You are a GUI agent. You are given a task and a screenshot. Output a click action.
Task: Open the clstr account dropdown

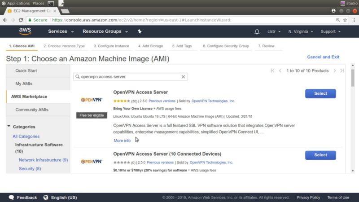[274, 31]
